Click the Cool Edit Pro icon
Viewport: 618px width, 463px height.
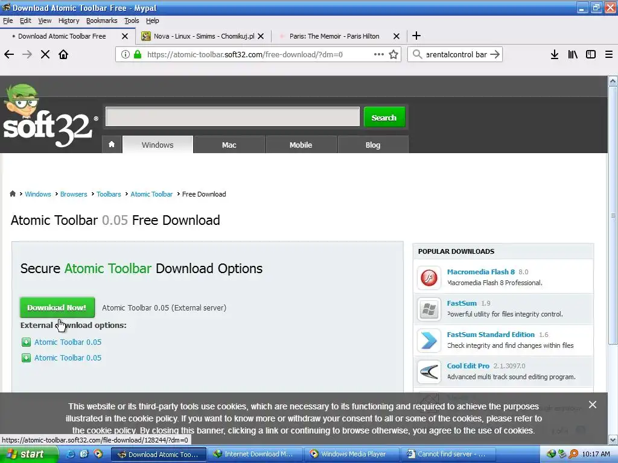point(429,371)
